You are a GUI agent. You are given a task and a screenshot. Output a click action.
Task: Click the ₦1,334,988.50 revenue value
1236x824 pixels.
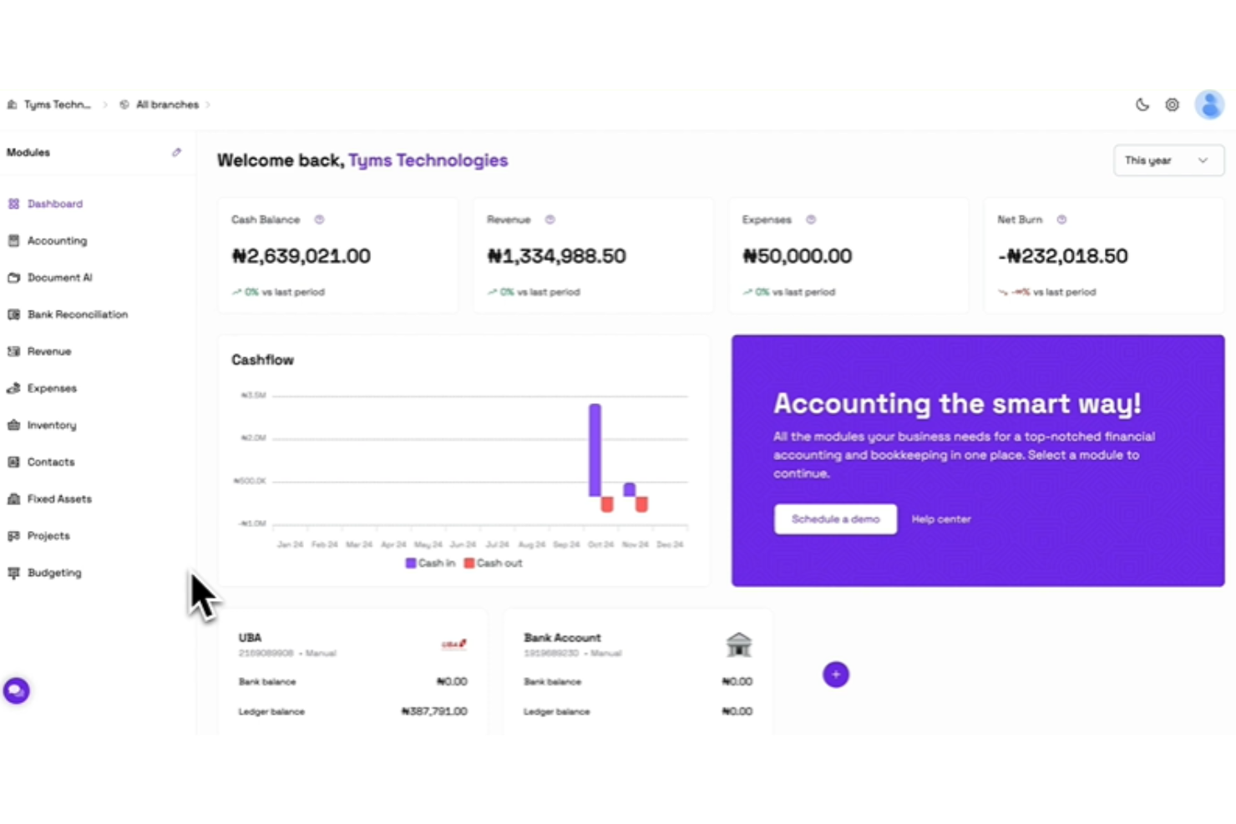click(557, 256)
